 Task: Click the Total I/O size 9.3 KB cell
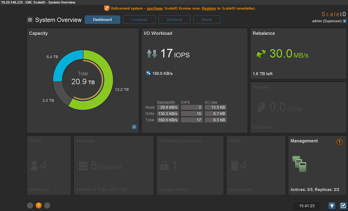tap(215, 120)
